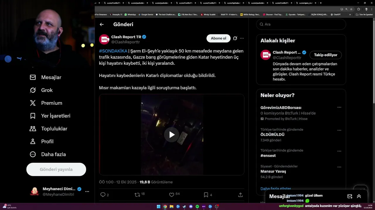
Task: Expand the Mesajlar drawer with double chevron
Action: (359, 196)
